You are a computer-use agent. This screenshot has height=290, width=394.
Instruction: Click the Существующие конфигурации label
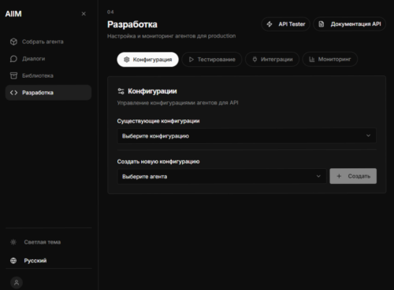pos(158,121)
